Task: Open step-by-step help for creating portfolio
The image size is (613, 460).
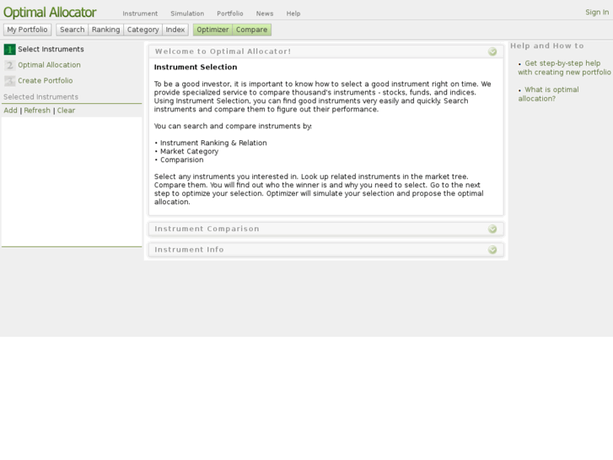Action: click(564, 68)
